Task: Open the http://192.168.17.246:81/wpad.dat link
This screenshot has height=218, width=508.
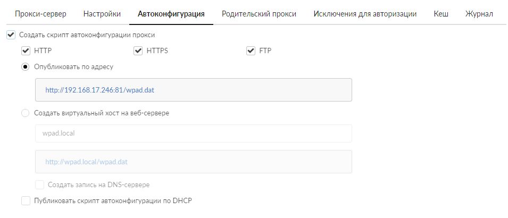Action: 99,90
